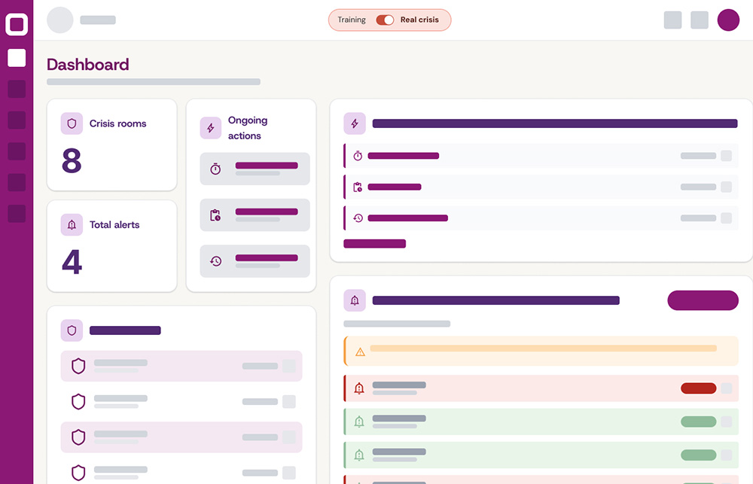753x484 pixels.
Task: Select the stopwatch item in Ongoing actions
Action: click(255, 169)
